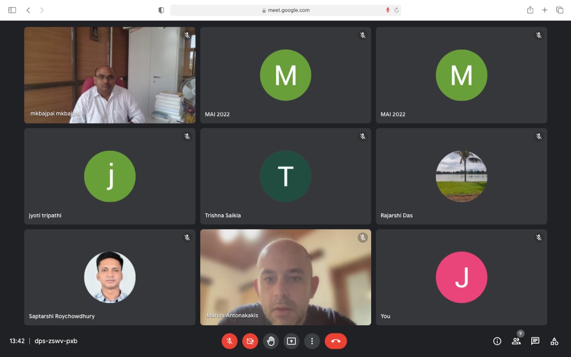
Task: Click the muted mic icon on You tile
Action: click(539, 238)
